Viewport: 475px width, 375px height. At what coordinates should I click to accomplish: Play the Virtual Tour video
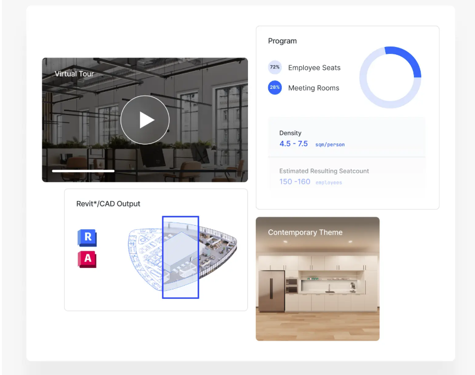point(145,120)
